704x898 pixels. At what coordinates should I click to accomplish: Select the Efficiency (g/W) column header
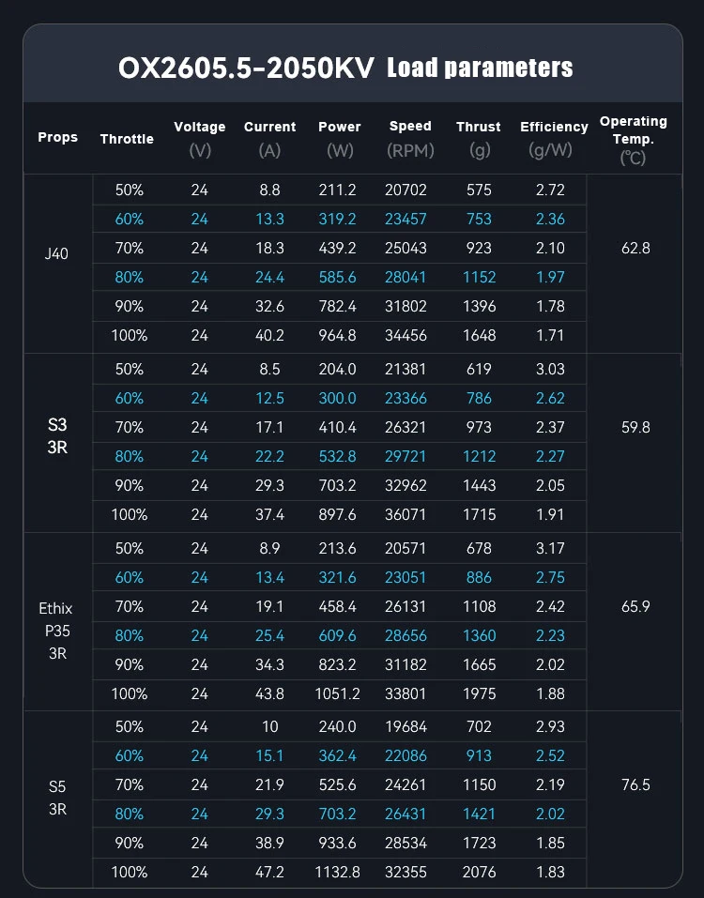(554, 138)
